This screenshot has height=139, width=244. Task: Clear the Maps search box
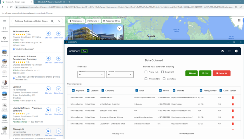point(59,21)
